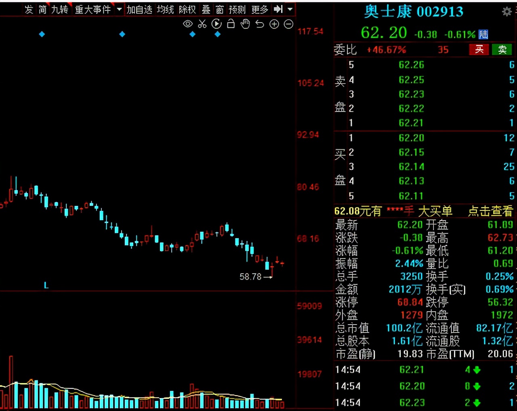Zoom in with the plus circle icon

click(274, 24)
